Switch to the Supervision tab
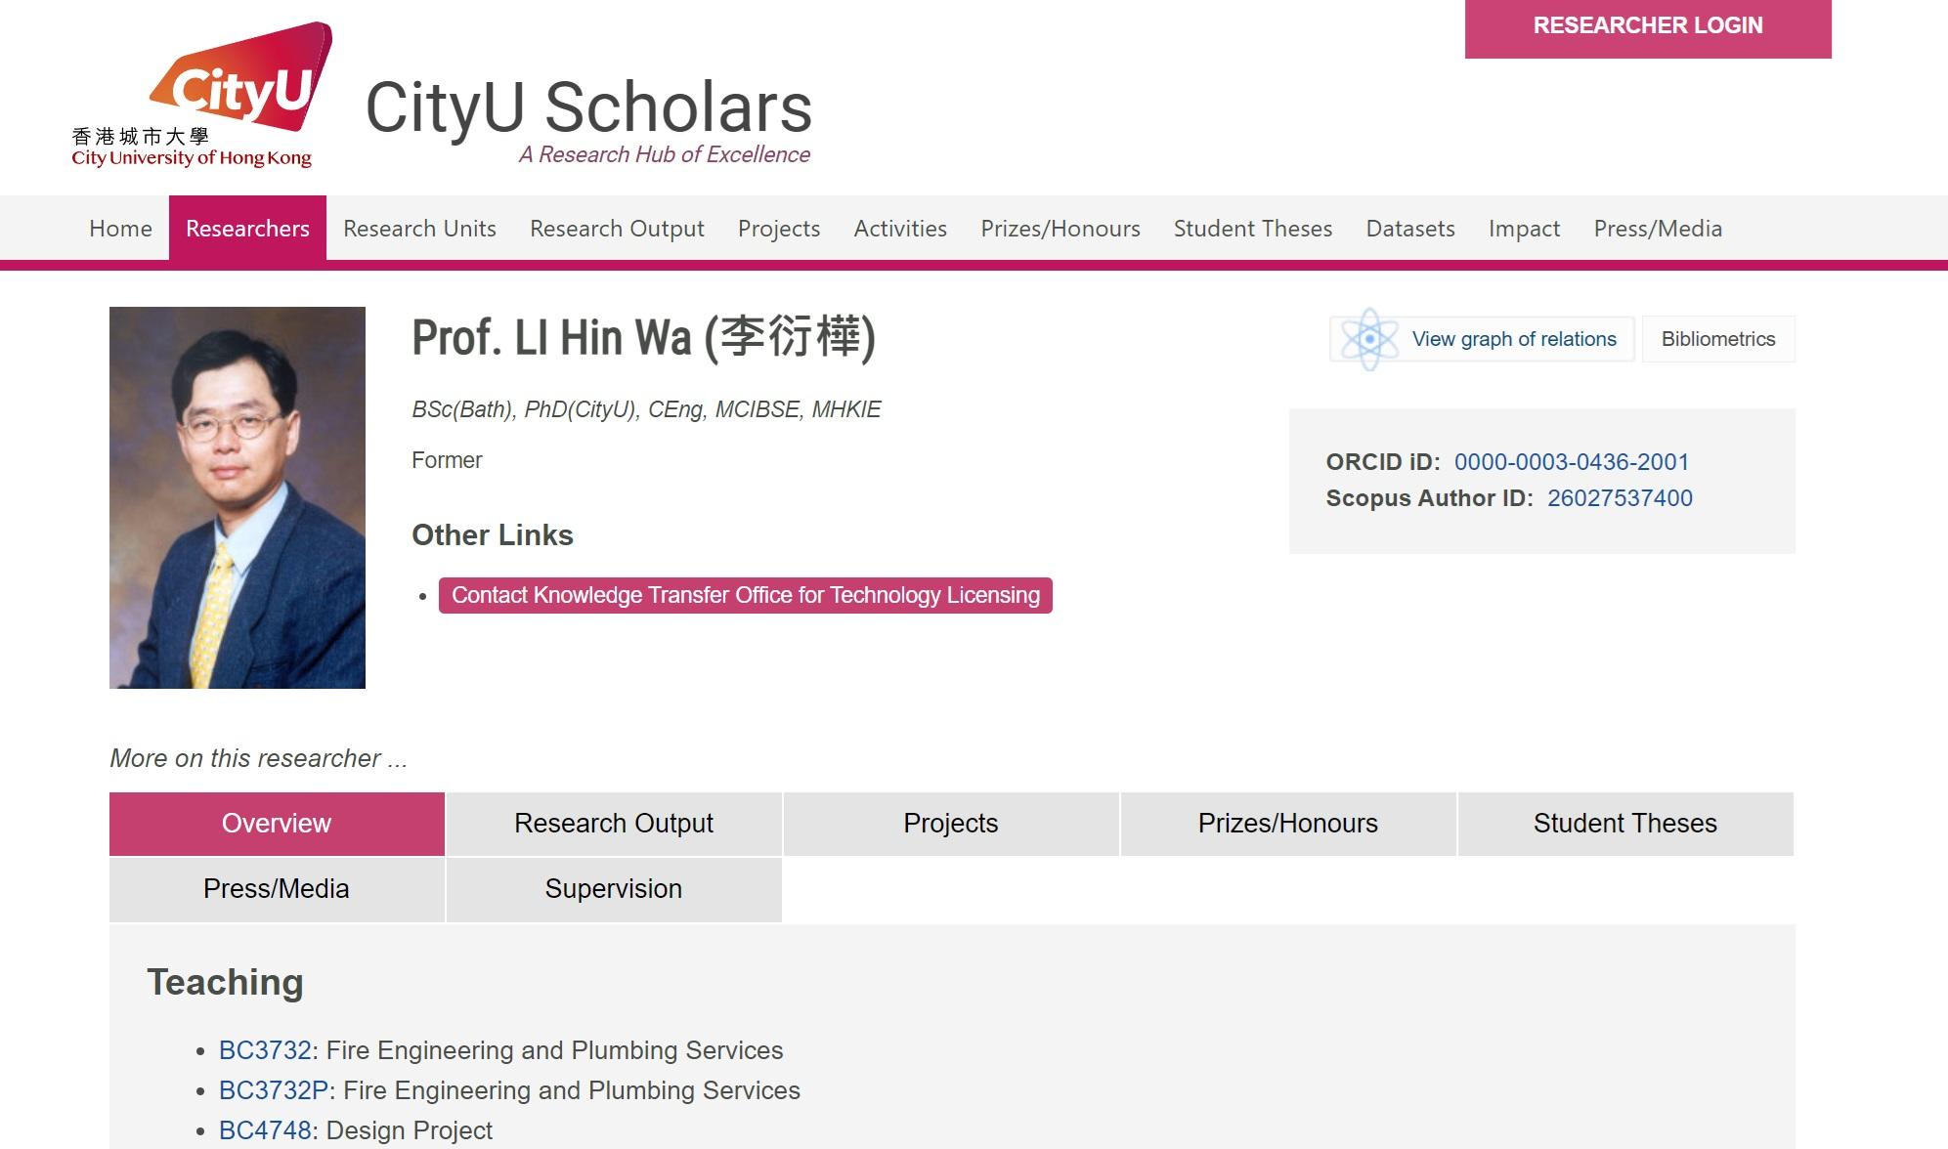 coord(614,889)
